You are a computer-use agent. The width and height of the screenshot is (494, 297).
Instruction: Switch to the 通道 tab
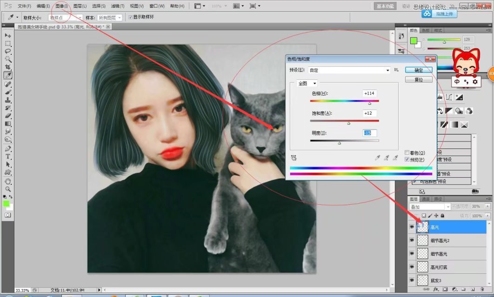(x=426, y=199)
